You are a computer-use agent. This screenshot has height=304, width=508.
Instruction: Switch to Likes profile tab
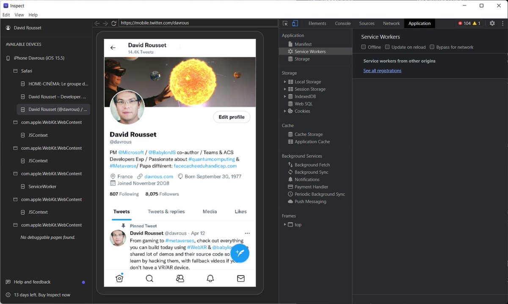click(x=240, y=211)
